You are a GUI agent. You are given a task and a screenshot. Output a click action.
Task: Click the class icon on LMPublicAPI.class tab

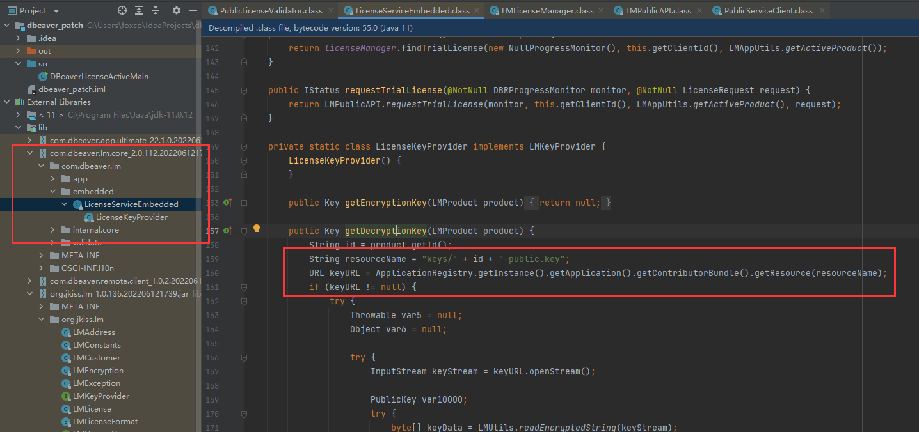click(x=618, y=11)
